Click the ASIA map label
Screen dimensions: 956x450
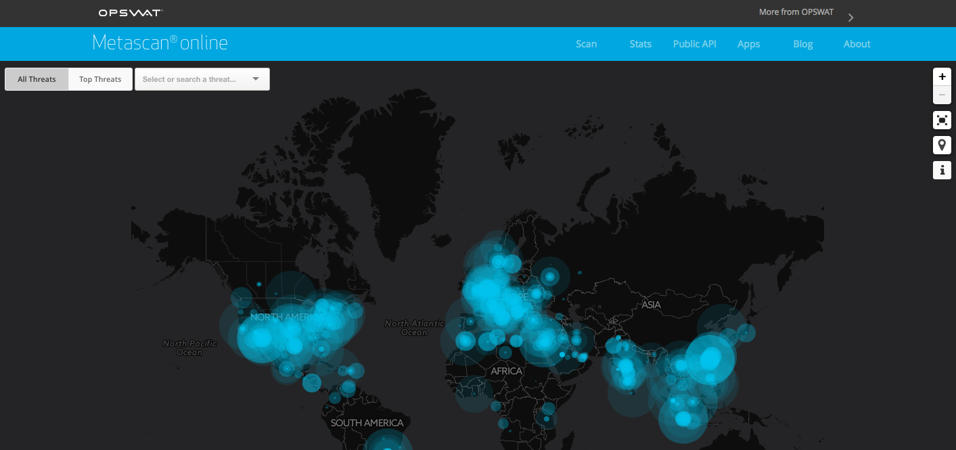point(651,305)
